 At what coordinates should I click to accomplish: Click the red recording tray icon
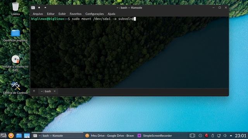point(207,136)
